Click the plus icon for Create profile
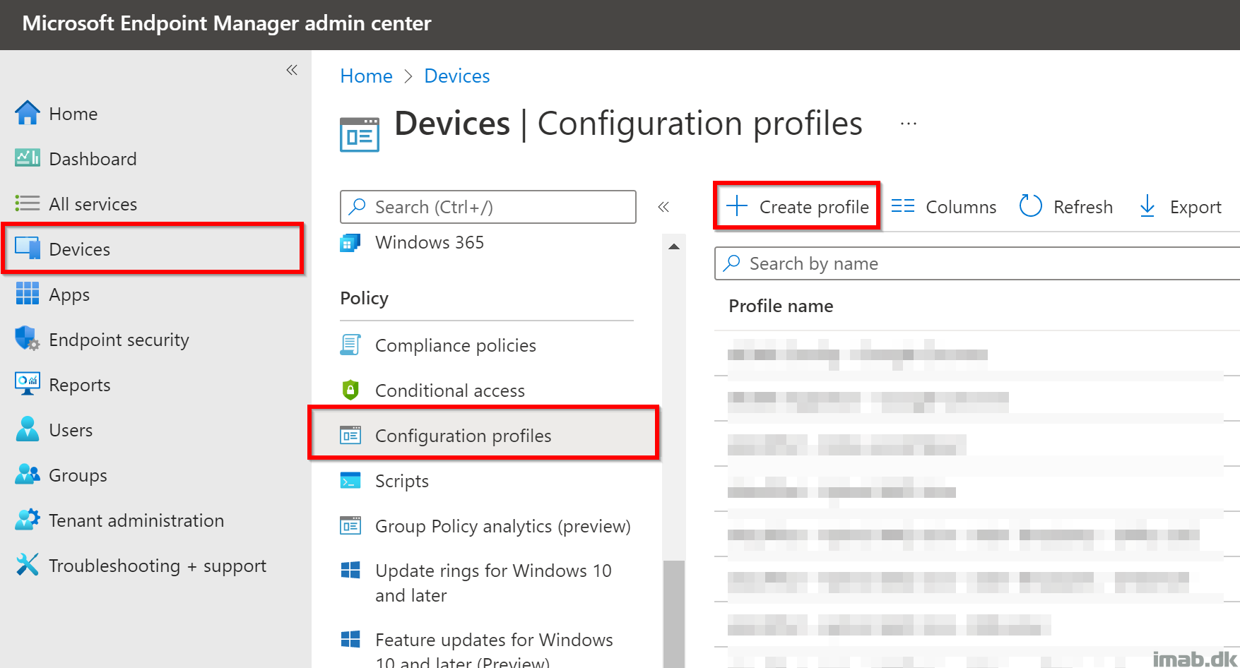 pos(737,205)
